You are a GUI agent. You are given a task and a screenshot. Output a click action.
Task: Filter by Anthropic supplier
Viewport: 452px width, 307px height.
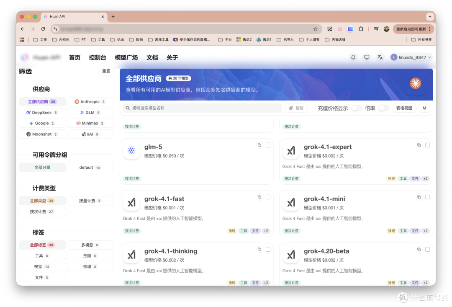point(90,101)
